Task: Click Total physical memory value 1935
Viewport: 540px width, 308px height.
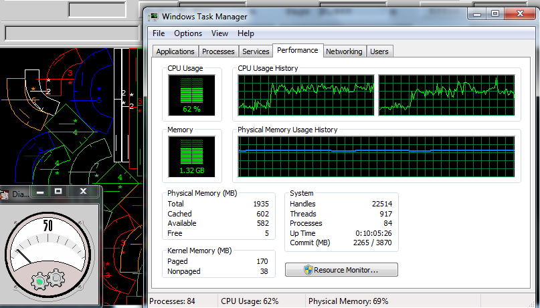Action: (261, 204)
